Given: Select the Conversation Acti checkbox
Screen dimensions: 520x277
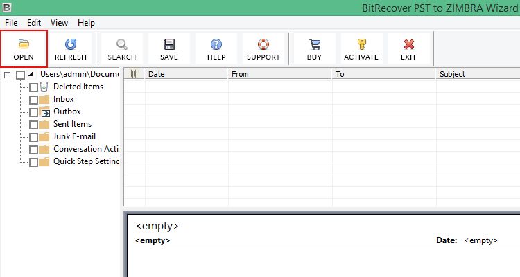Looking at the screenshot, I should tap(33, 150).
